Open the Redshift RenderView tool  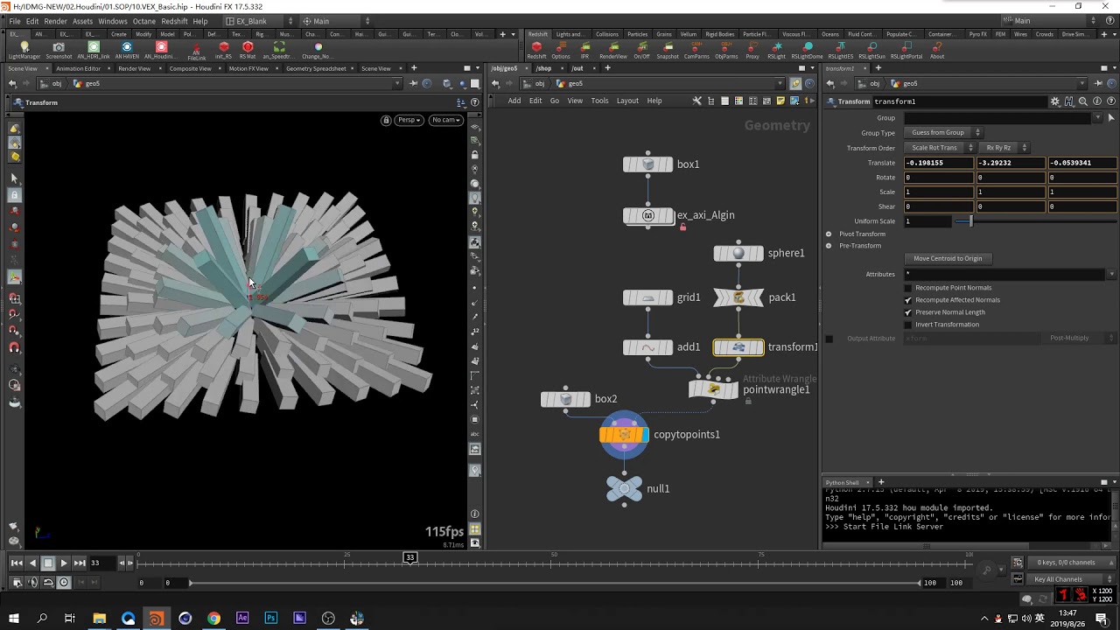tap(613, 49)
